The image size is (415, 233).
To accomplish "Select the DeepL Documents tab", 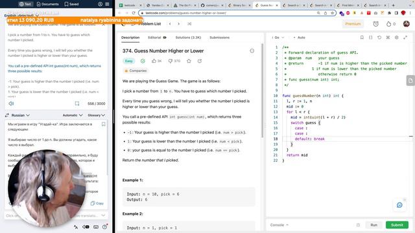I will point(47,4).
